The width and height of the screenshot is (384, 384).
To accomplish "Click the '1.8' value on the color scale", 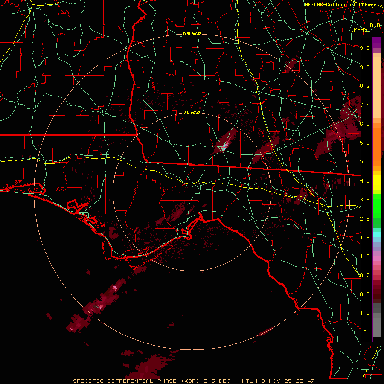I will [x=365, y=237].
